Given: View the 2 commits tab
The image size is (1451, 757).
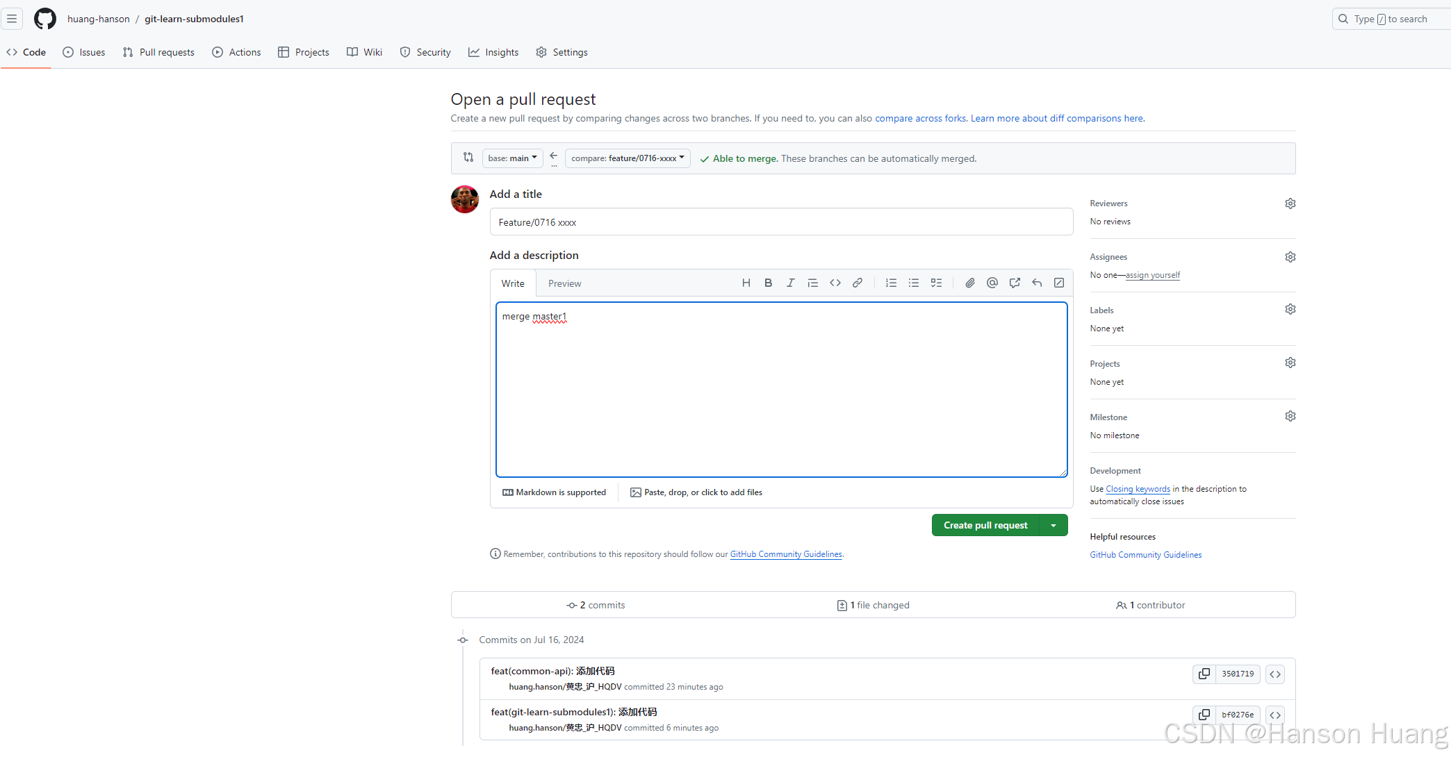Looking at the screenshot, I should point(596,605).
